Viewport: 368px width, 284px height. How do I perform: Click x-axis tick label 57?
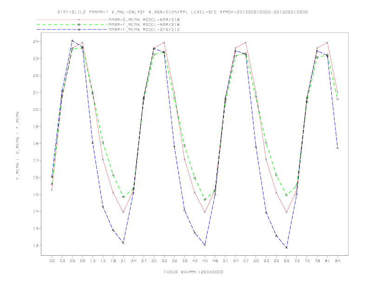246,261
